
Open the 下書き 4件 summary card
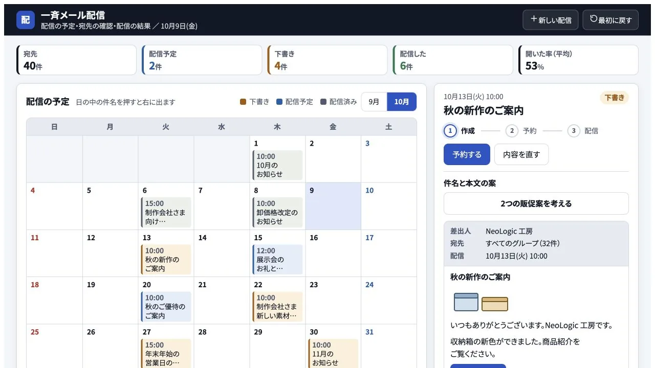point(327,60)
